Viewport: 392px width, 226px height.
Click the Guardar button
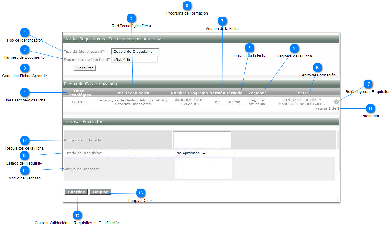click(76, 192)
